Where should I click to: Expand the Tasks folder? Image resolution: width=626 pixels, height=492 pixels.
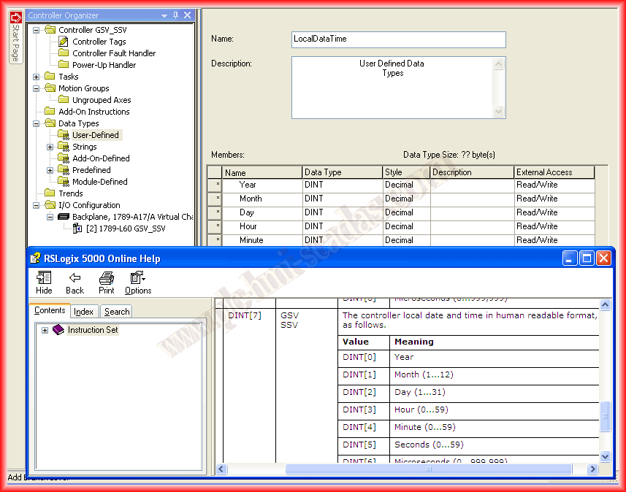(x=37, y=77)
